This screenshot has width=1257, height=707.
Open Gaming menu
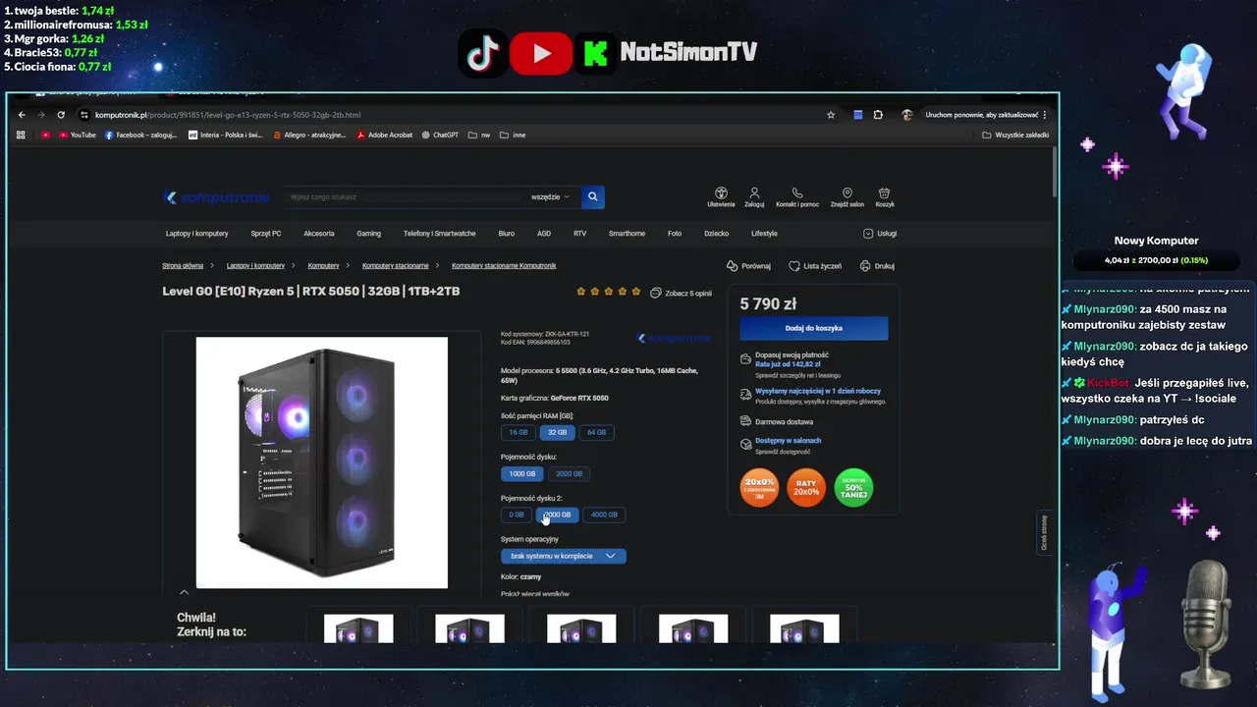[368, 234]
